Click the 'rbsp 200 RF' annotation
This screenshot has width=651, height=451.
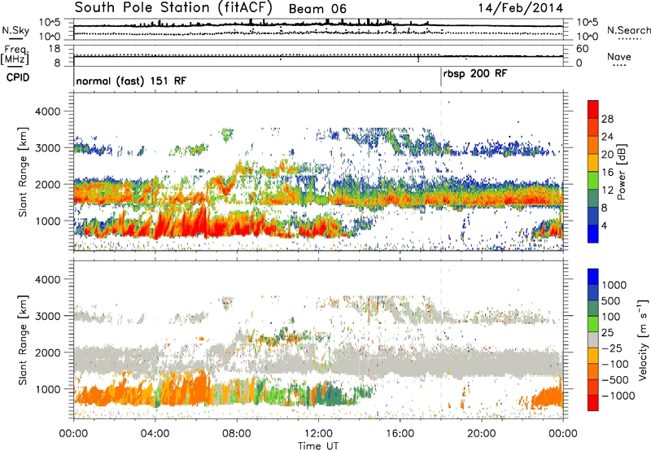[475, 74]
